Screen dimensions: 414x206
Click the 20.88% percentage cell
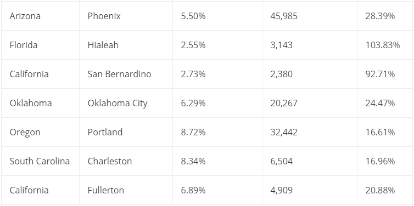385,190
